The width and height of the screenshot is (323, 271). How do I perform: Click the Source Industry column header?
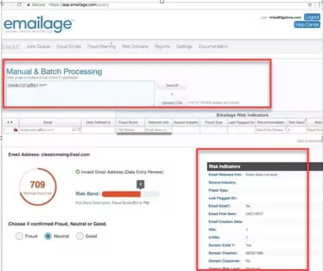click(x=186, y=122)
